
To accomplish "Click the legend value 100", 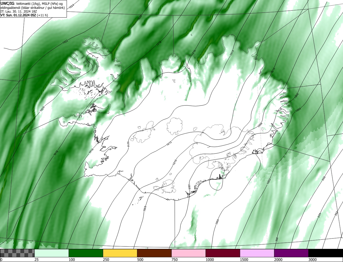I will [71, 260].
